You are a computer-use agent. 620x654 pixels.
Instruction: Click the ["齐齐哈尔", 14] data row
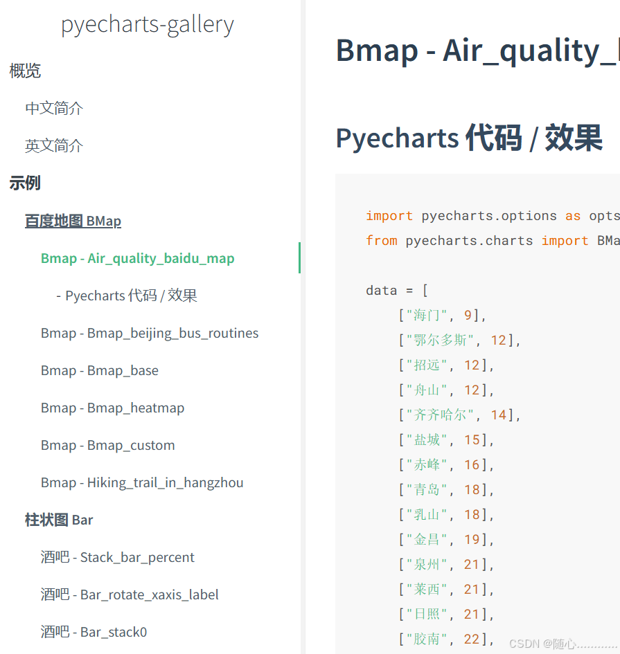tap(459, 415)
